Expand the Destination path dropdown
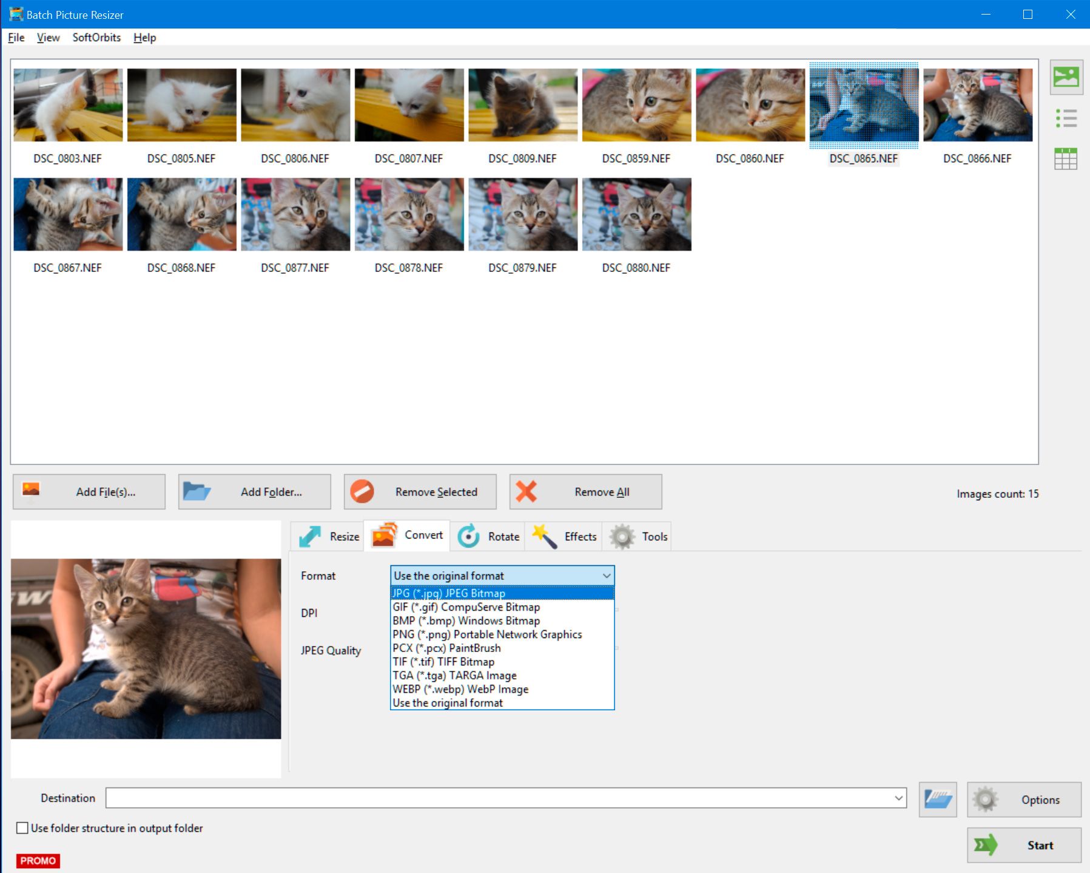This screenshot has height=873, width=1090. pos(898,799)
